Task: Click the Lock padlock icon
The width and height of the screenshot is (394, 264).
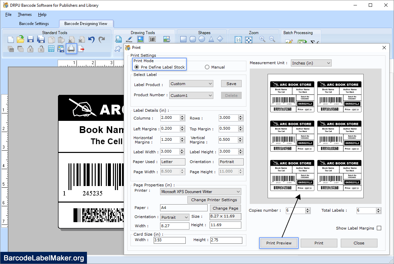Action: [x=30, y=49]
